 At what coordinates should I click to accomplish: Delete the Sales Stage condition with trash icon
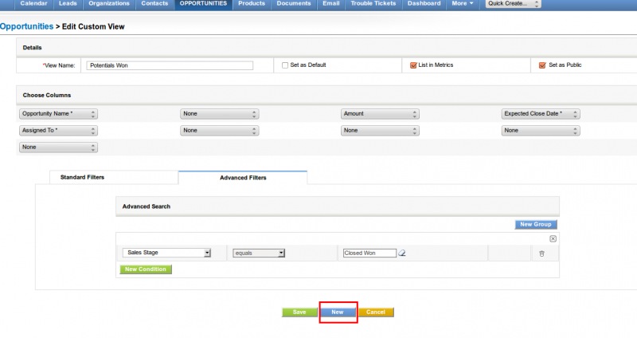541,253
